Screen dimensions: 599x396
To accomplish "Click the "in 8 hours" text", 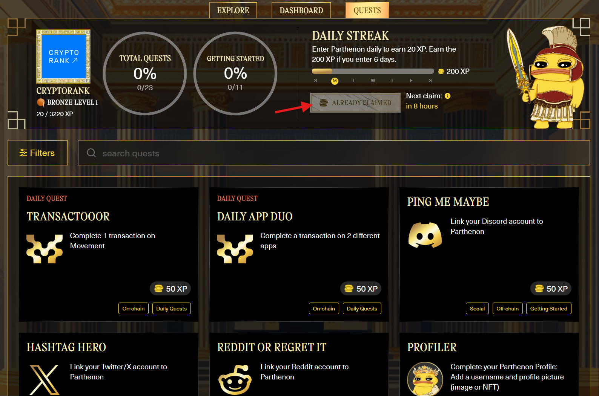I will point(422,106).
